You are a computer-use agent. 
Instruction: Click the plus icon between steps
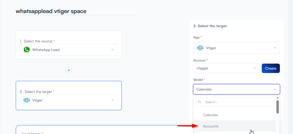tap(69, 70)
